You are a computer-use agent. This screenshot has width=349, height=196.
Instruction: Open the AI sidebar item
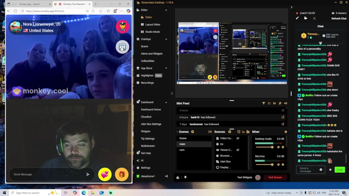pos(140,161)
